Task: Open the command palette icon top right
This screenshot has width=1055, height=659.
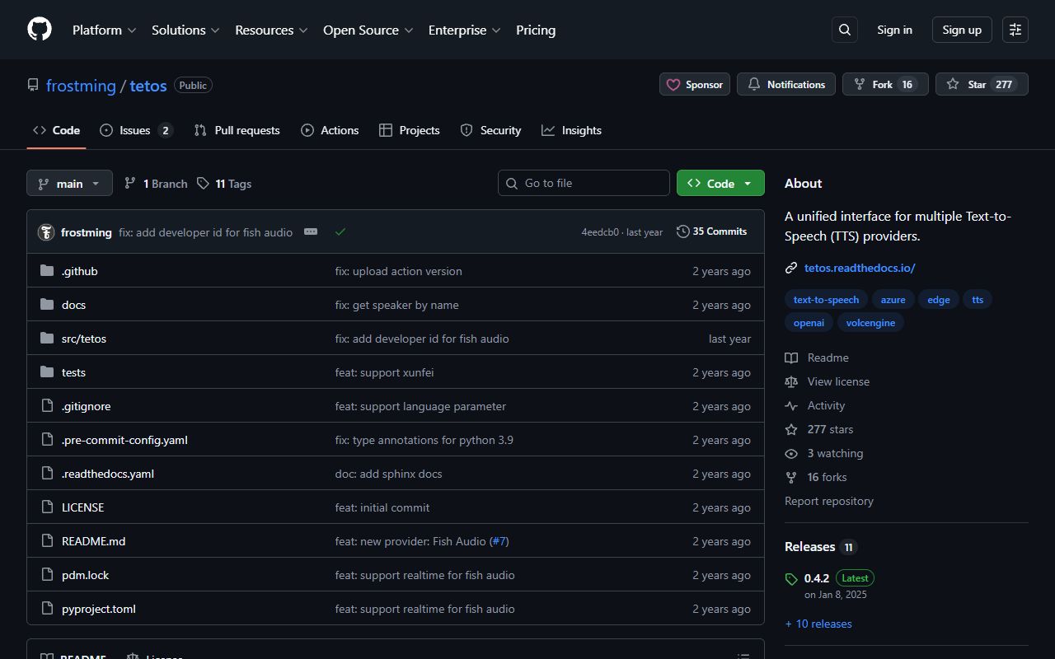Action: coord(1015,29)
